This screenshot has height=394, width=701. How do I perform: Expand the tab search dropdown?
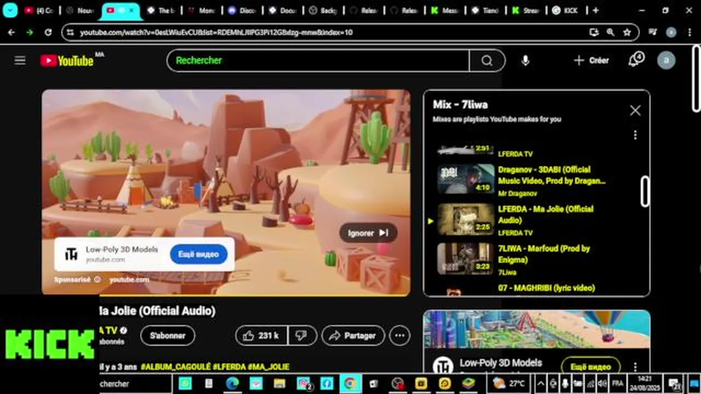(10, 10)
